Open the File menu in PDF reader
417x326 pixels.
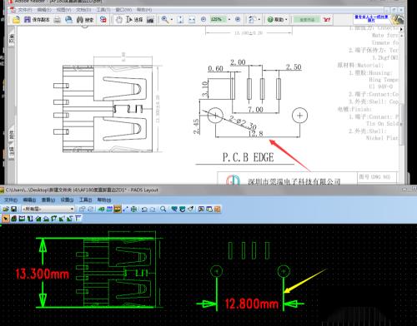pyautogui.click(x=25, y=10)
